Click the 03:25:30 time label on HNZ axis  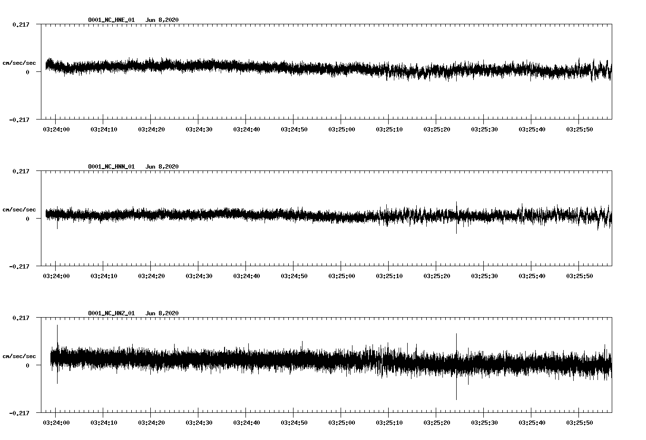click(x=484, y=422)
